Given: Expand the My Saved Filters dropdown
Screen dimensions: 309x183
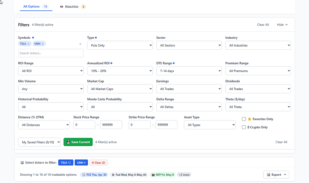Looking at the screenshot, I should coord(39,142).
